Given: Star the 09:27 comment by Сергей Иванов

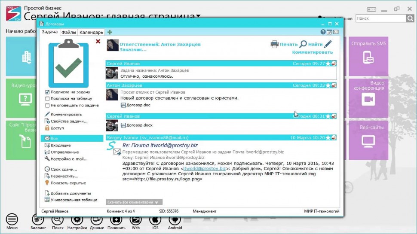Looking at the screenshot, I should tap(328, 64).
